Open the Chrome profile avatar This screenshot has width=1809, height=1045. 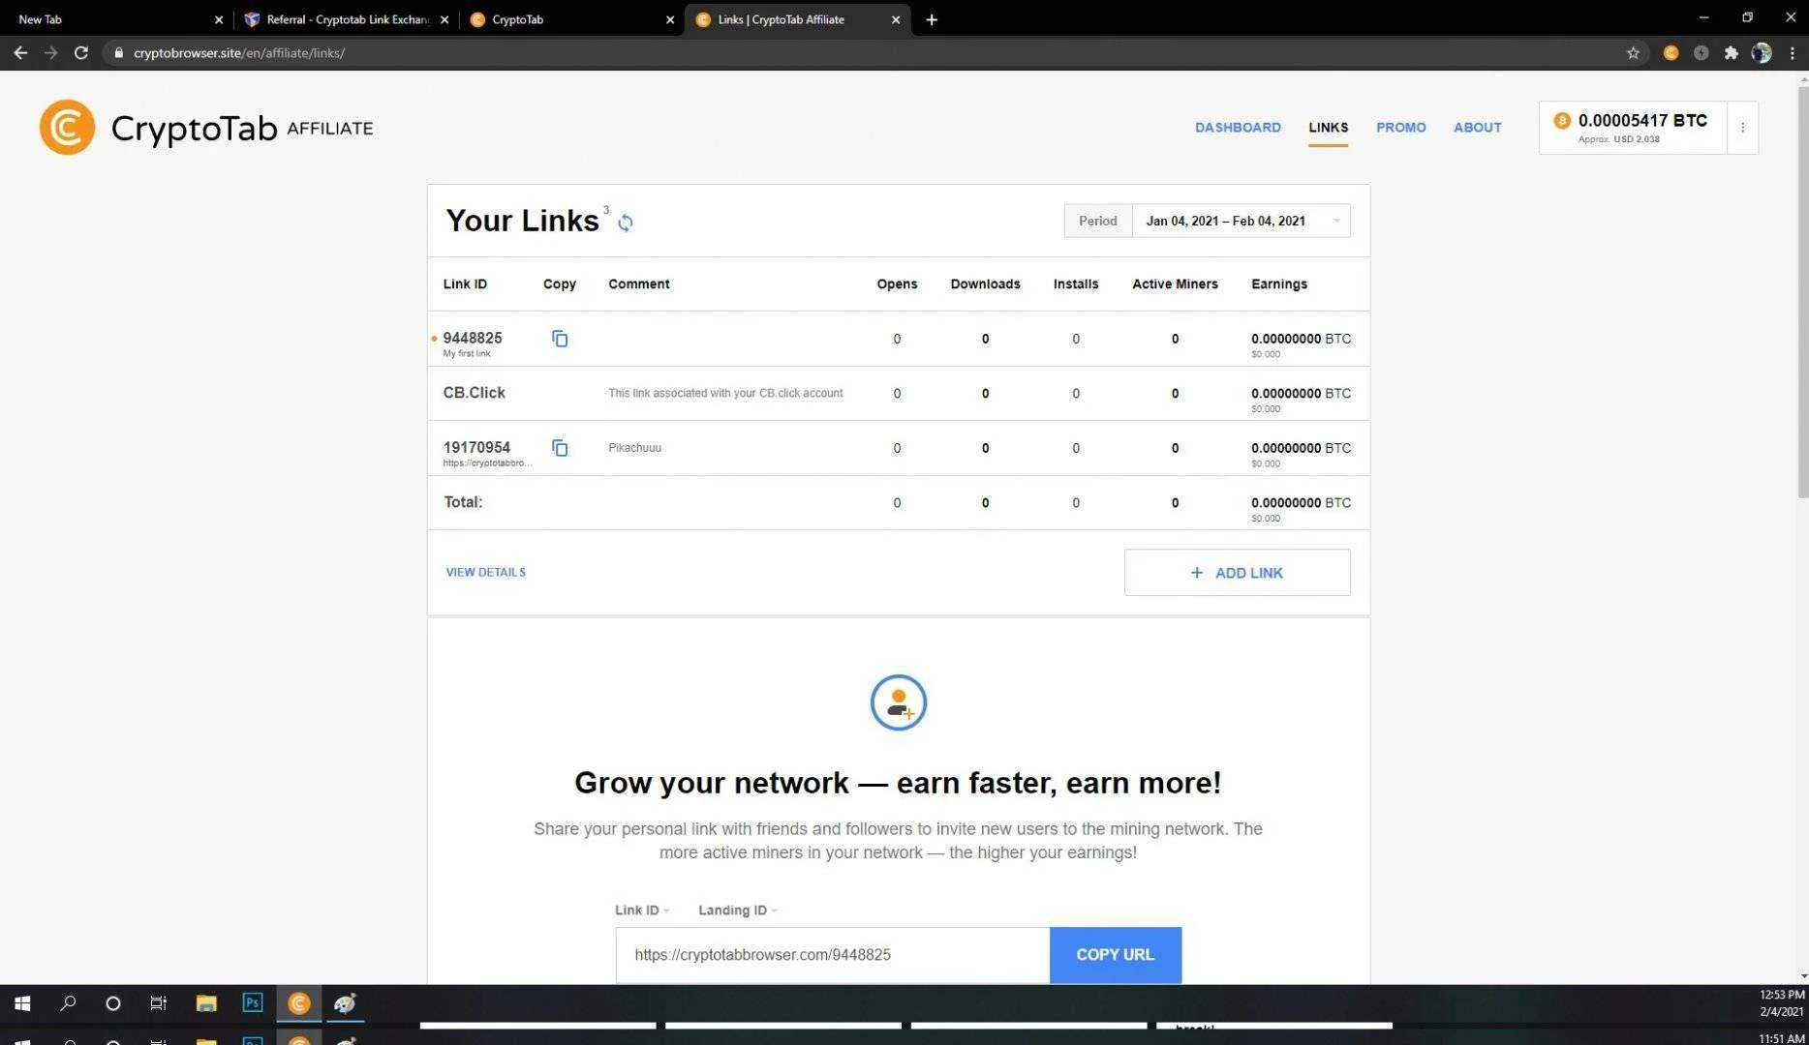1762,53
